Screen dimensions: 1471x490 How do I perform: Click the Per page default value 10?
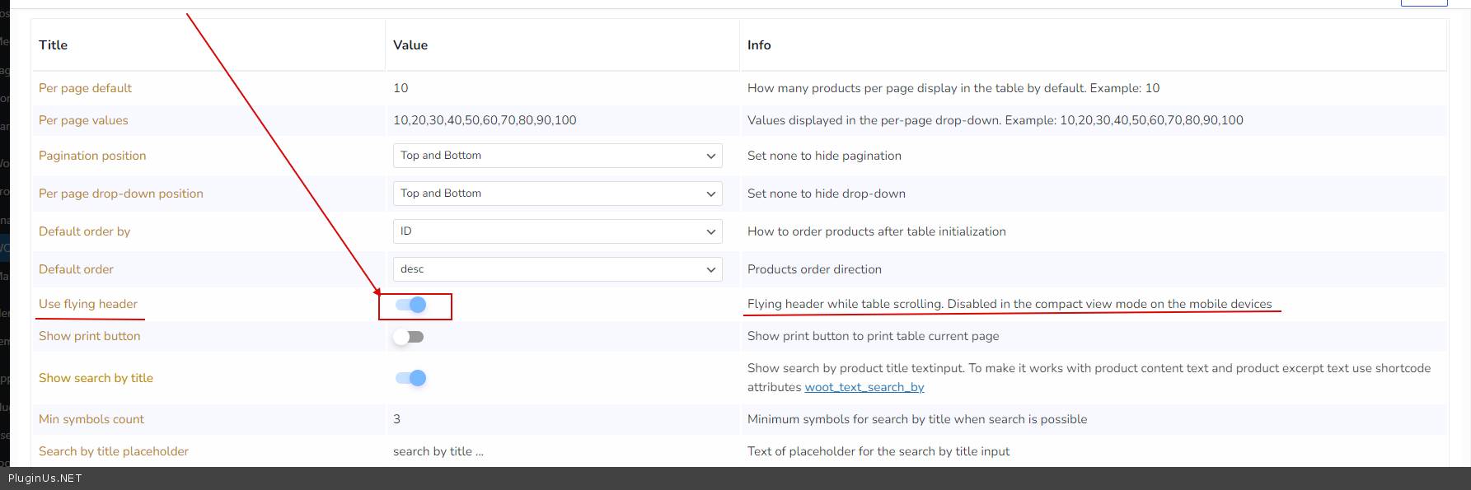click(401, 88)
